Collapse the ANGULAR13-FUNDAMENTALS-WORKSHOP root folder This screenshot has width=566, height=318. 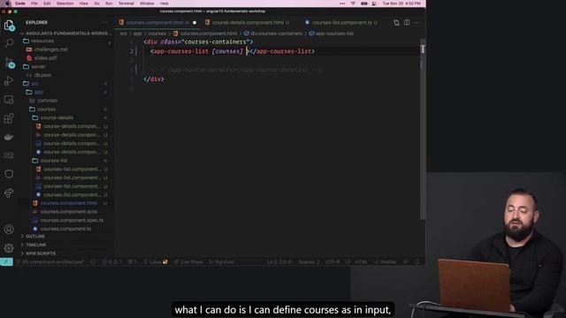click(66, 34)
